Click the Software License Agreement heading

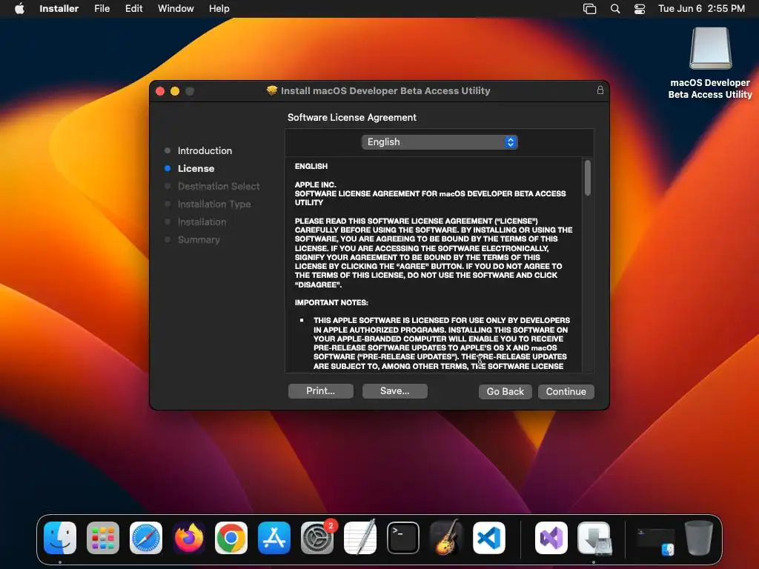pyautogui.click(x=352, y=117)
